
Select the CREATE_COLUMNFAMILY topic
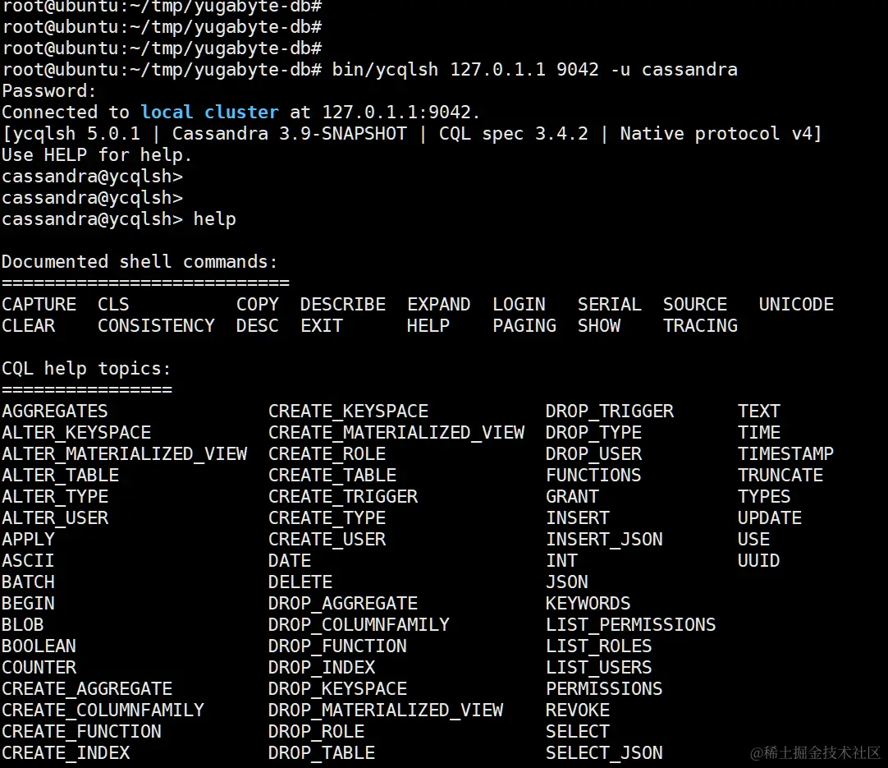(x=103, y=711)
